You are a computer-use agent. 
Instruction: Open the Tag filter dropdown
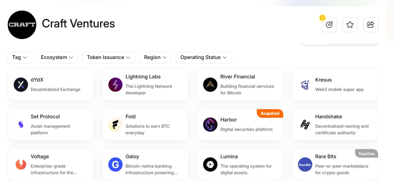[20, 57]
